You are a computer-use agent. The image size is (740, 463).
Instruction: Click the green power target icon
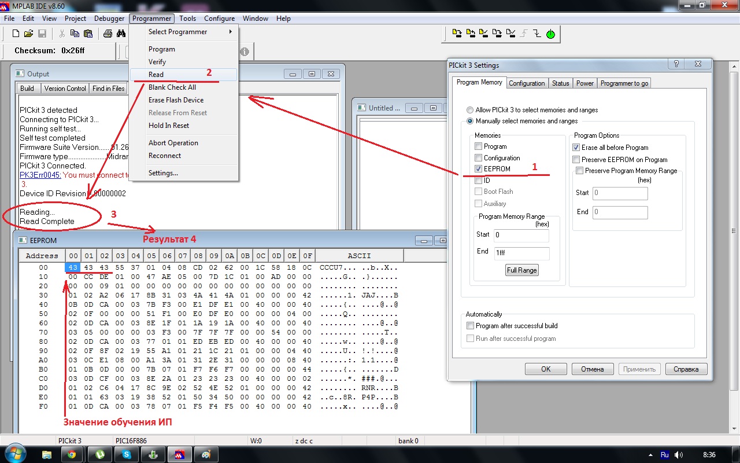(550, 34)
